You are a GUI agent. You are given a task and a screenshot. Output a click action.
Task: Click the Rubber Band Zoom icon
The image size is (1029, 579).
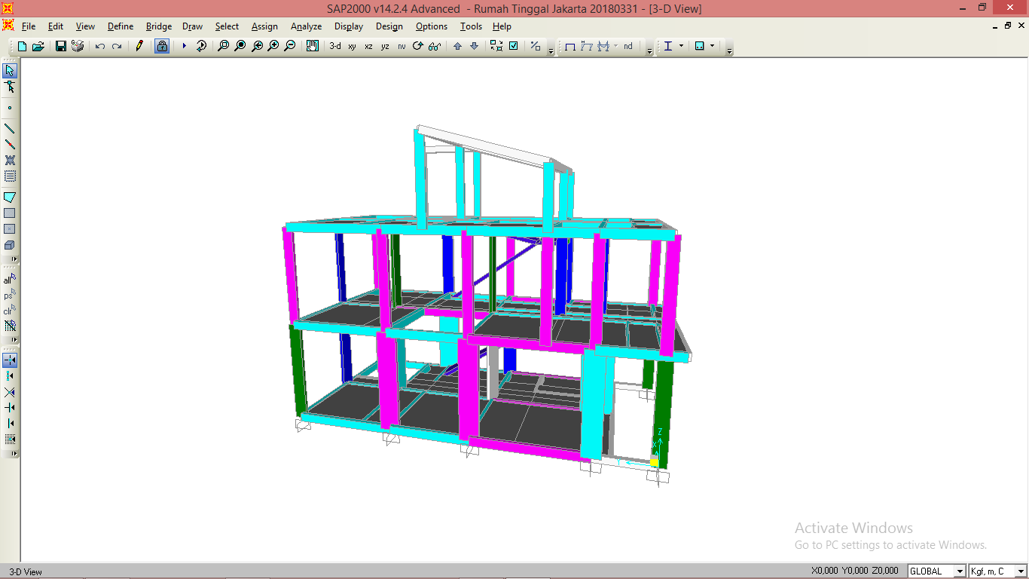(x=223, y=46)
